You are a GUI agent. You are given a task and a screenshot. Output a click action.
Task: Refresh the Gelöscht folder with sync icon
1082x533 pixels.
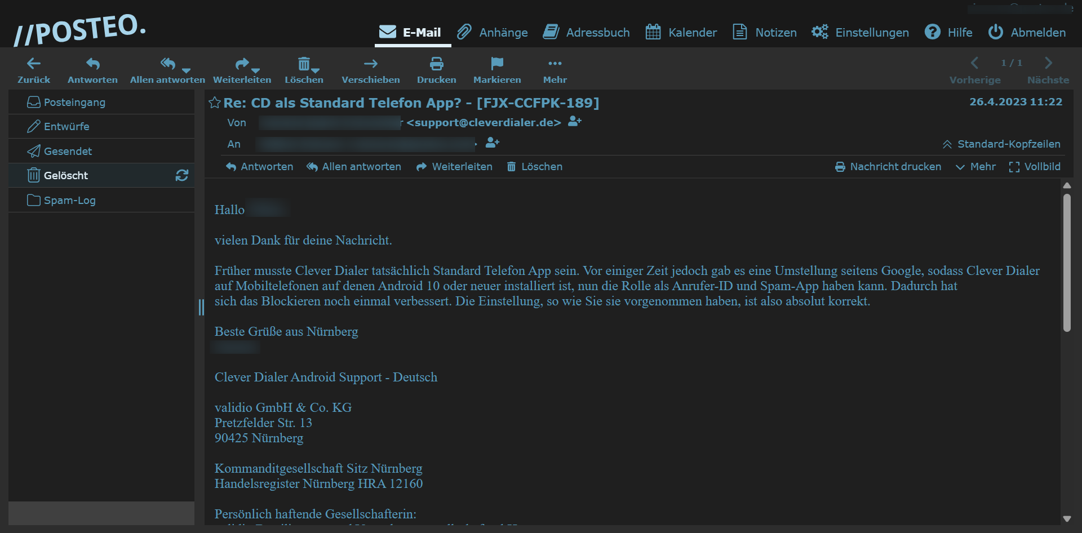[181, 176]
